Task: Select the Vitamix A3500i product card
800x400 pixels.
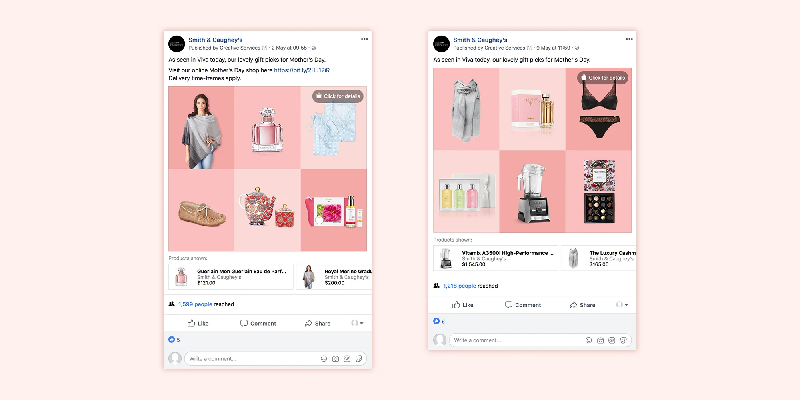Action: coord(495,258)
